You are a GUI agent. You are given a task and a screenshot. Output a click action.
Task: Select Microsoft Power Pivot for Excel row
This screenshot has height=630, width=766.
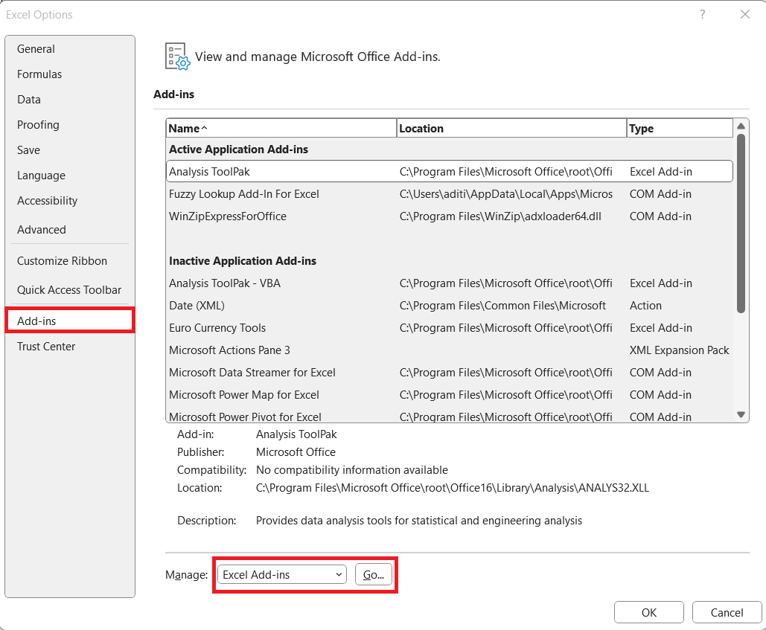[450, 417]
